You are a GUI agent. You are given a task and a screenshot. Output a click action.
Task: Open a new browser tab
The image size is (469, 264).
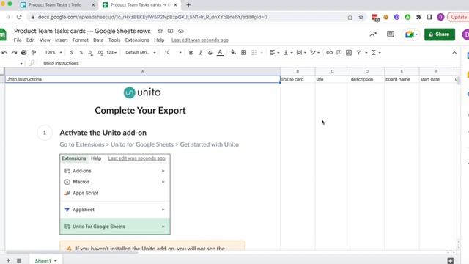coord(188,5)
